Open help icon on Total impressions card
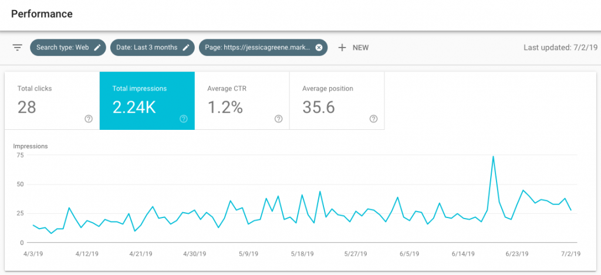 pos(183,119)
